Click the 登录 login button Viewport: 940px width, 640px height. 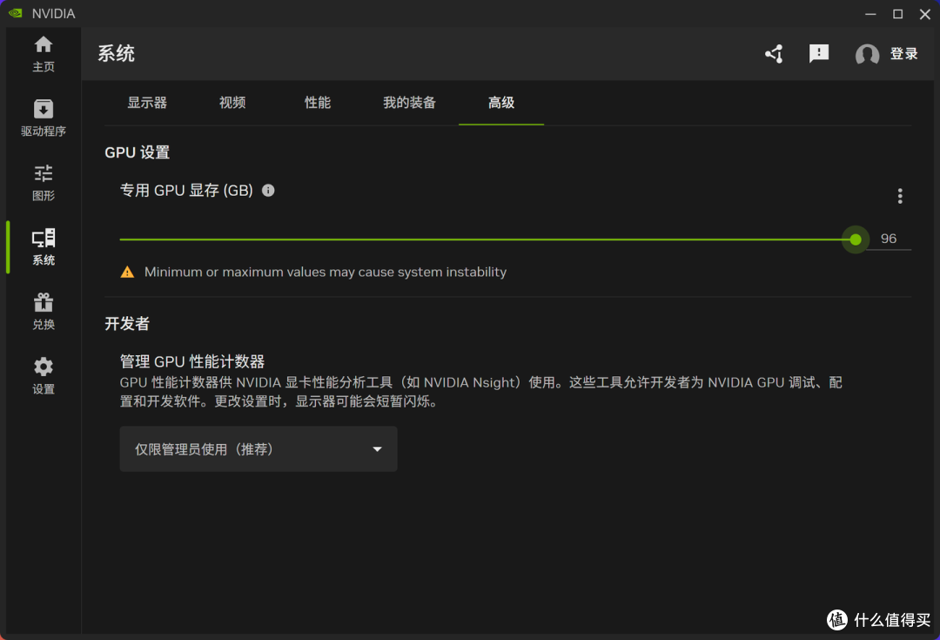(x=903, y=54)
